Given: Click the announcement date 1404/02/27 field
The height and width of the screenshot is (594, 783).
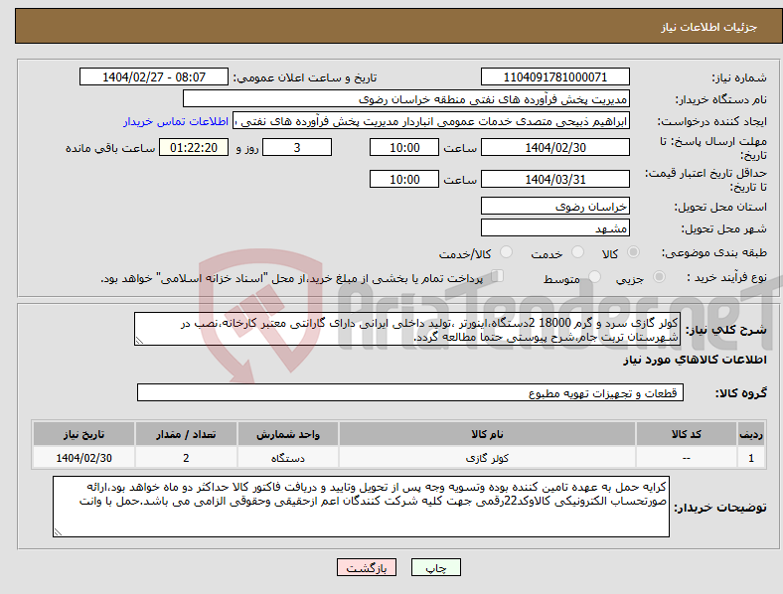Looking at the screenshot, I should [154, 77].
